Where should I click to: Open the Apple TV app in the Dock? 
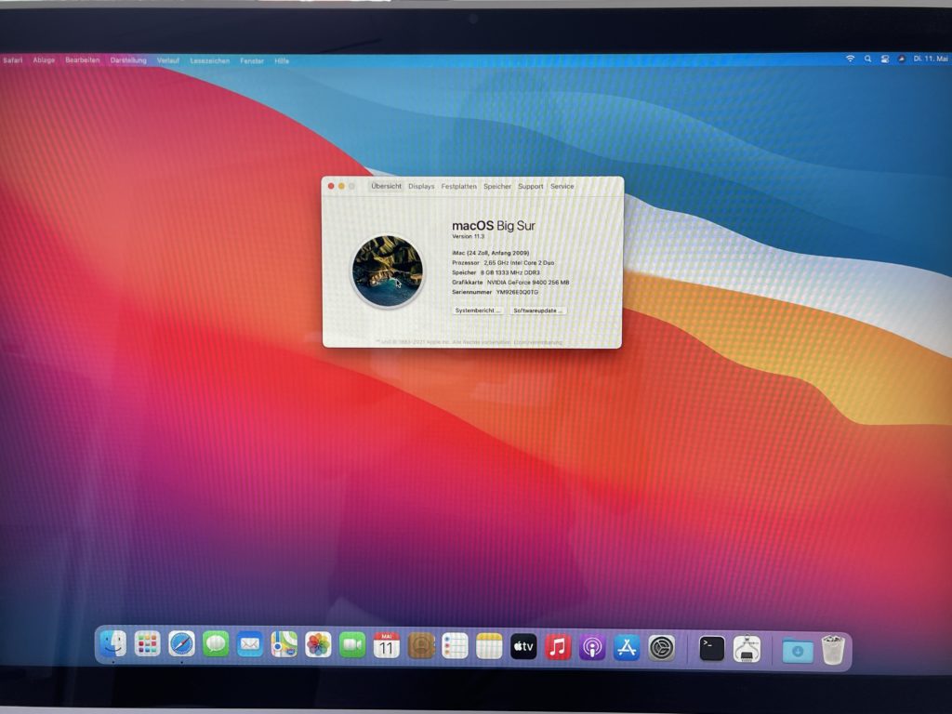pos(523,647)
